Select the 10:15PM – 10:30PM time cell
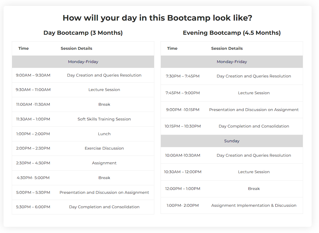The image size is (319, 233). (183, 126)
